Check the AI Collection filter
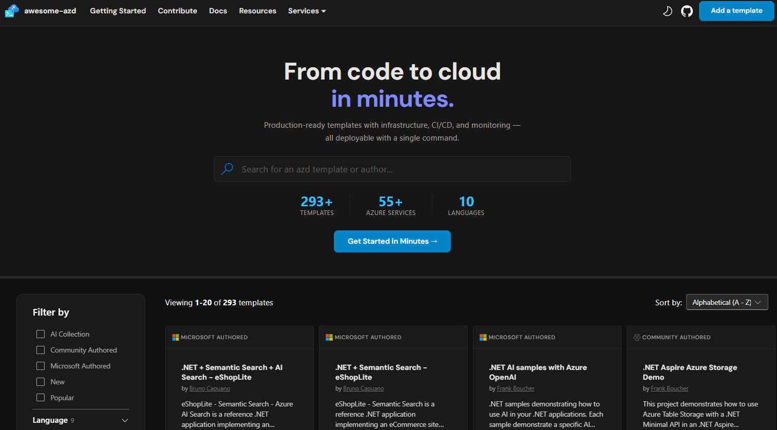Image resolution: width=777 pixels, height=430 pixels. (41, 334)
